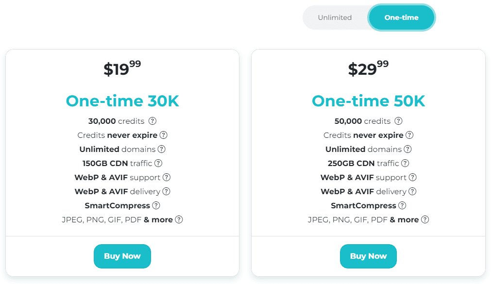493x284 pixels.
Task: Show info for 250GB CDN traffic
Action: [x=405, y=163]
